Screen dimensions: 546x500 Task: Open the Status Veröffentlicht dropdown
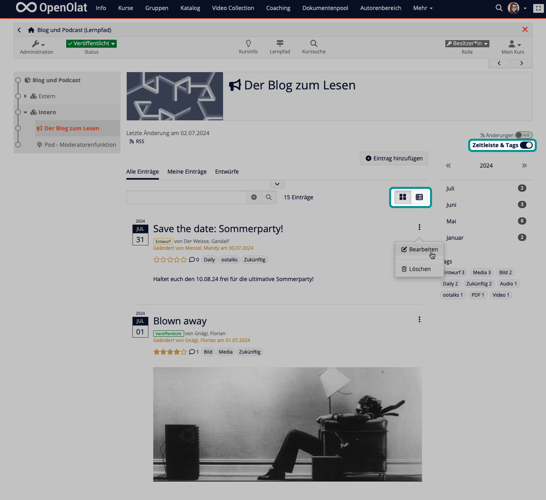click(91, 43)
